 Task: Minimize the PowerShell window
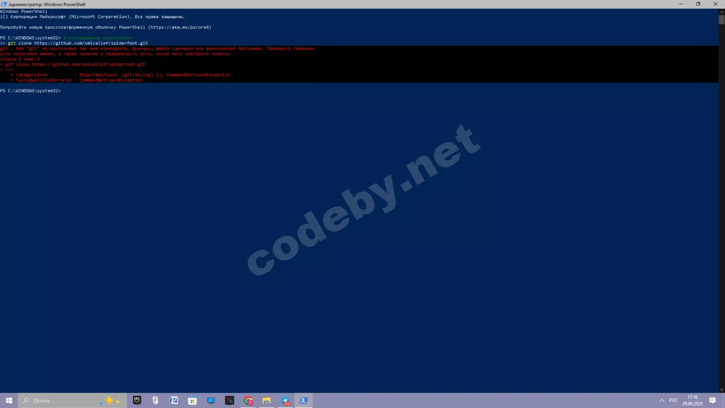pos(681,4)
